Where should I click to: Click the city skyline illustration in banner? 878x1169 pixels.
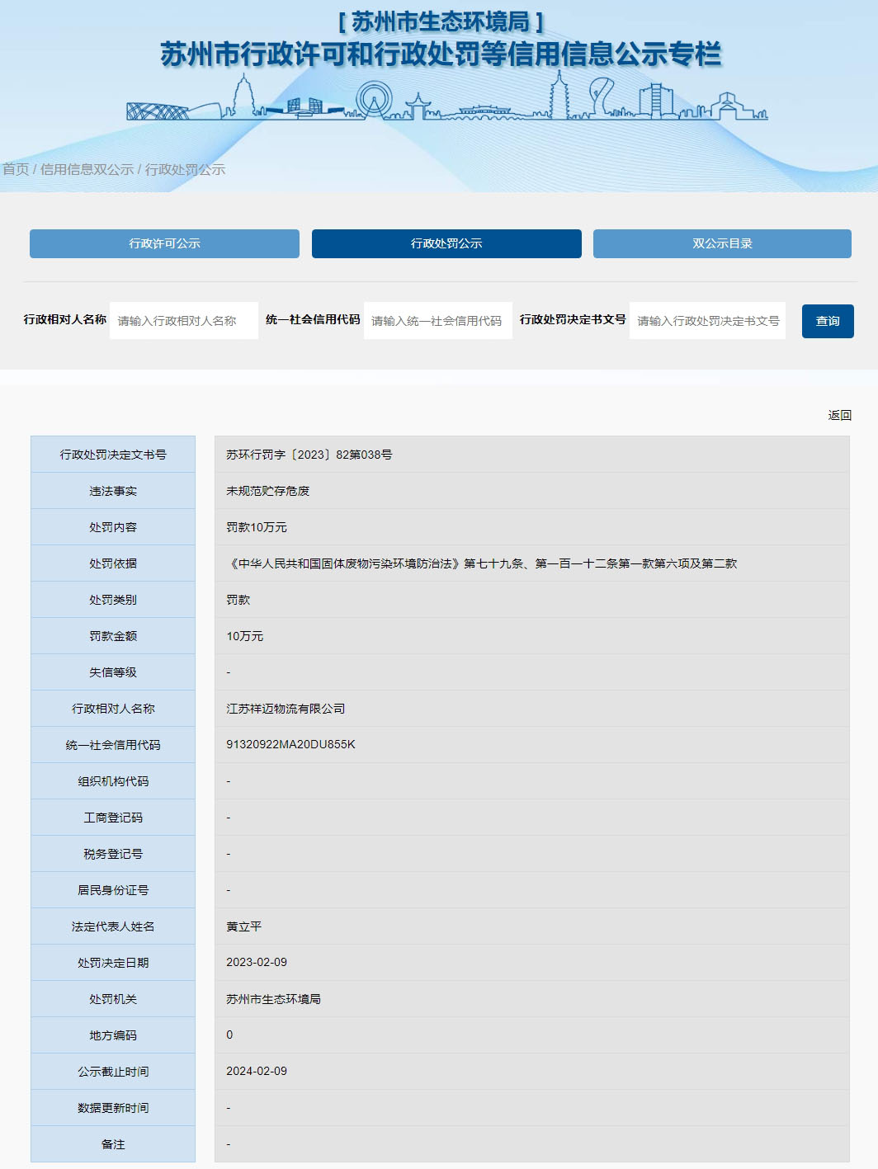pyautogui.click(x=446, y=100)
